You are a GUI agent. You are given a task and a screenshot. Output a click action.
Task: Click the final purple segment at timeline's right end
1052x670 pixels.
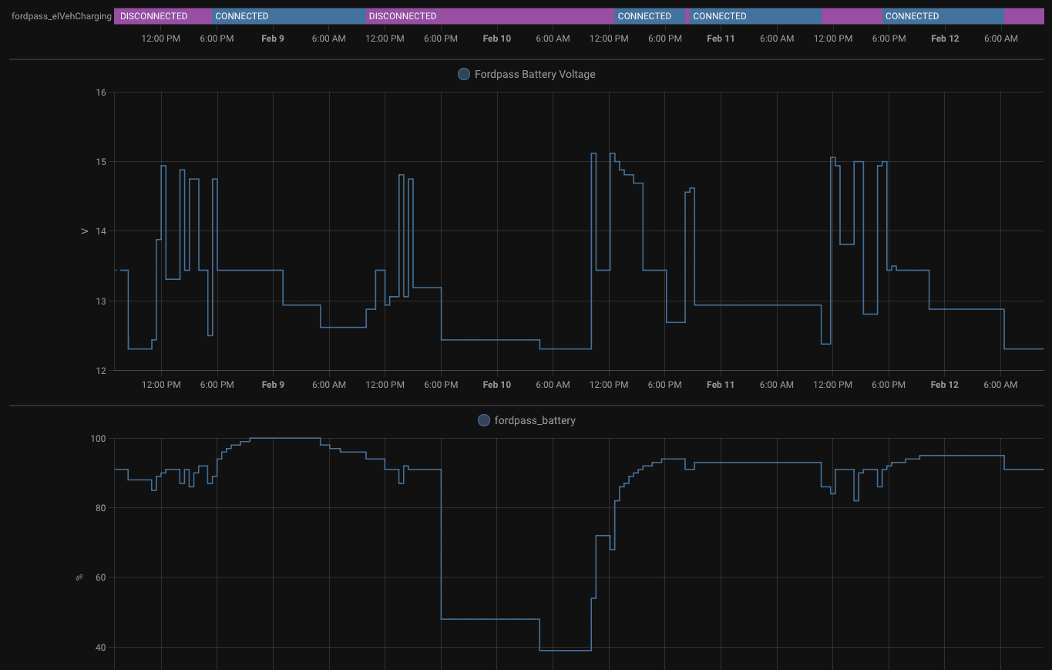tap(1024, 16)
